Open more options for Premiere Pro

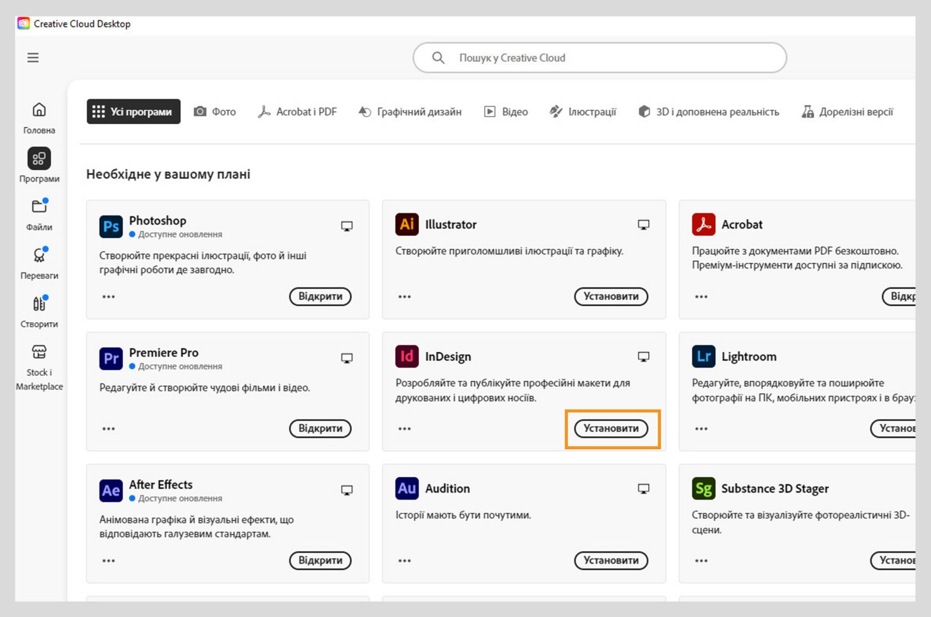click(109, 428)
